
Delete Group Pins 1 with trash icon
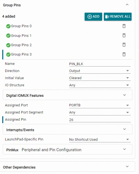point(124,35)
